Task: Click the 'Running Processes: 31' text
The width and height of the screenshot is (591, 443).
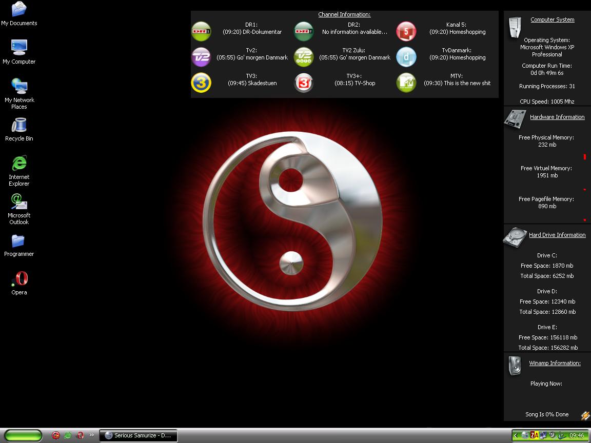Action: click(x=547, y=86)
